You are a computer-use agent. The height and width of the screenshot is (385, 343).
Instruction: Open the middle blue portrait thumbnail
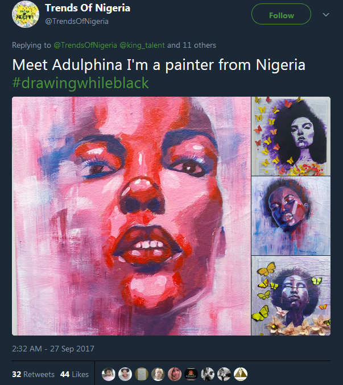(x=291, y=216)
